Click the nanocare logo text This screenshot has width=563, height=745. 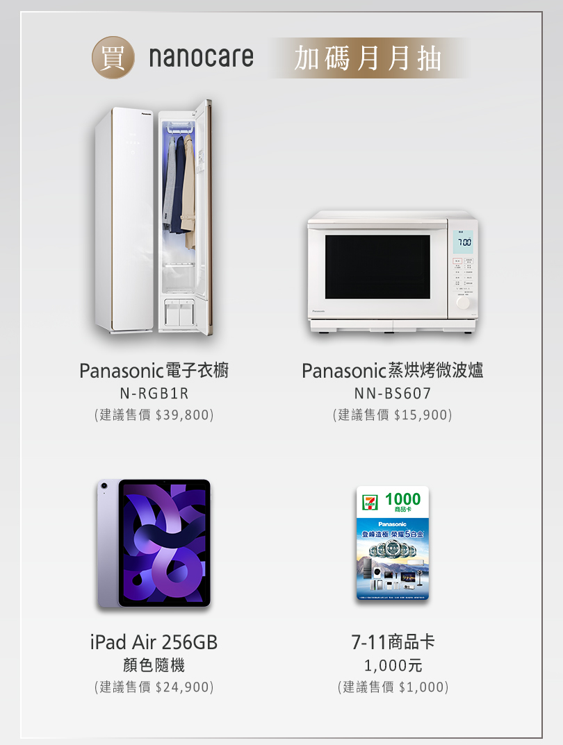coord(201,57)
